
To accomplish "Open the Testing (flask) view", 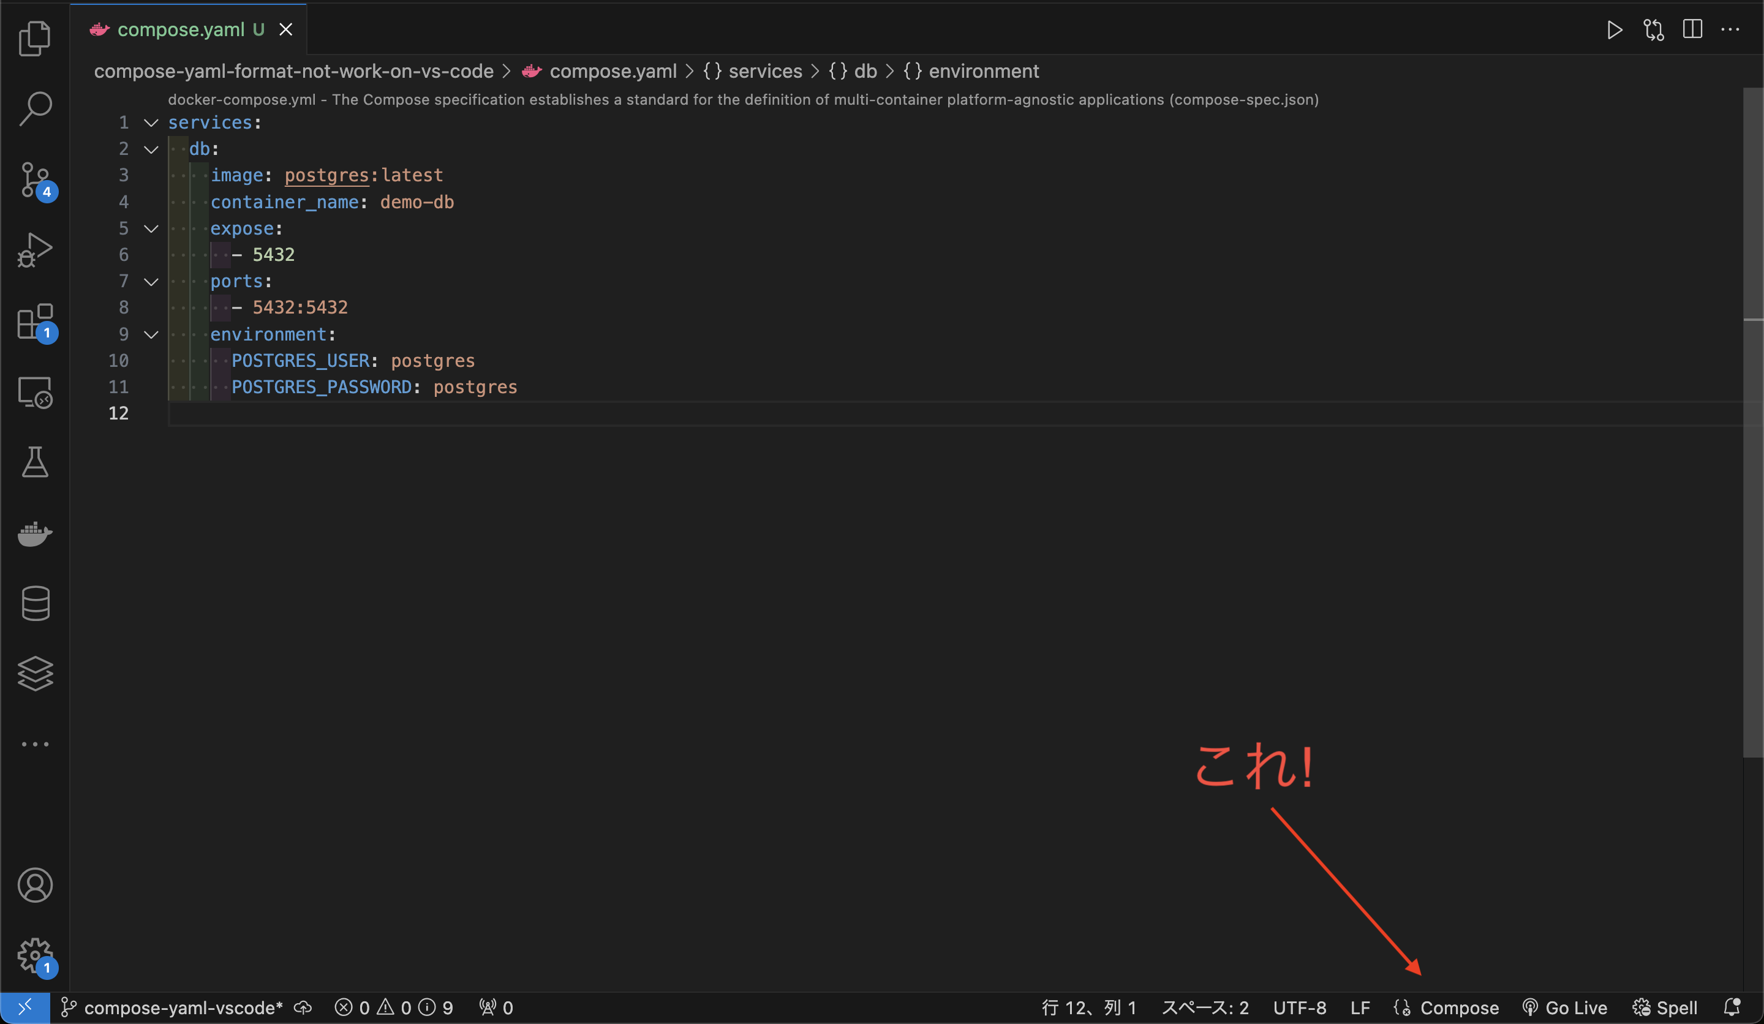I will tap(34, 462).
